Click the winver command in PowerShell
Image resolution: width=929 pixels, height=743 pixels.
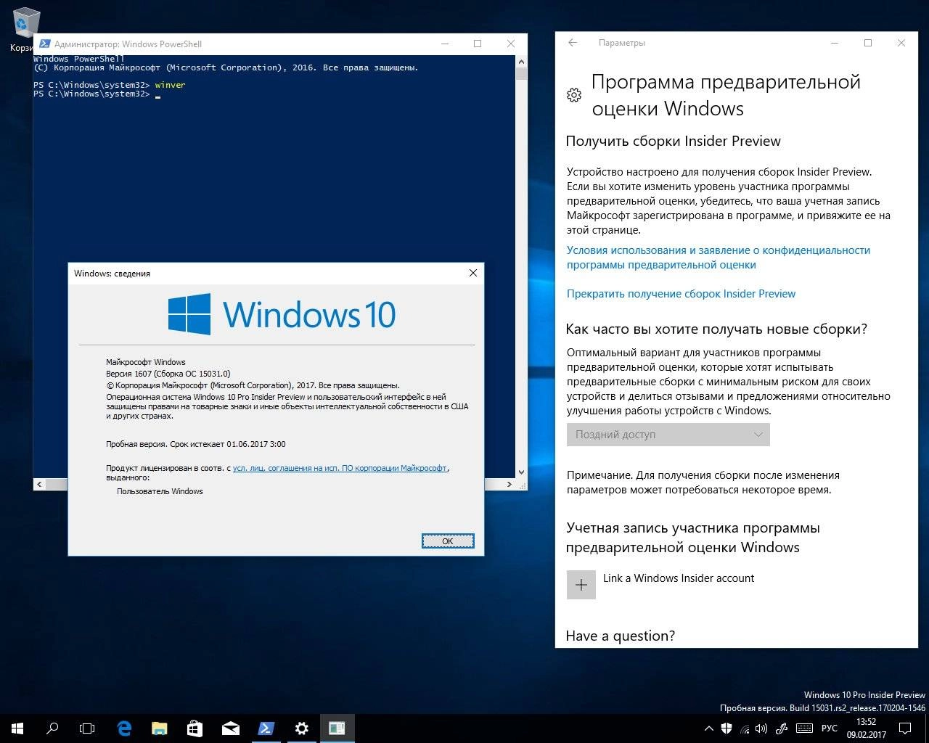170,85
